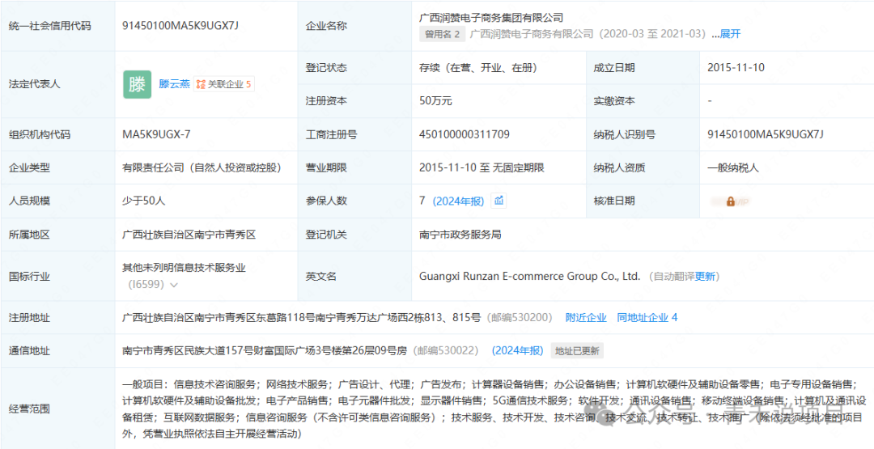Click the 地址已更新 badge
Image resolution: width=874 pixels, height=449 pixels.
(577, 351)
